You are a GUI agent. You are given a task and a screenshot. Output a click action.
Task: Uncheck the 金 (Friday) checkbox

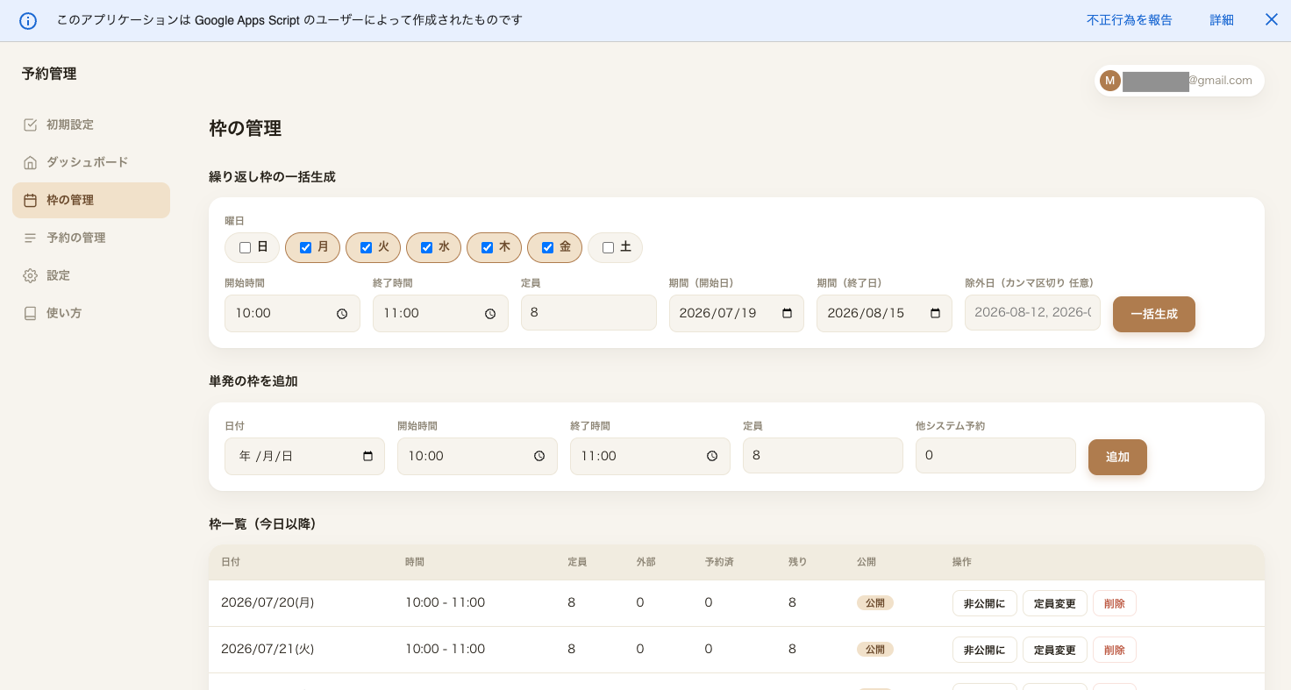pyautogui.click(x=548, y=247)
